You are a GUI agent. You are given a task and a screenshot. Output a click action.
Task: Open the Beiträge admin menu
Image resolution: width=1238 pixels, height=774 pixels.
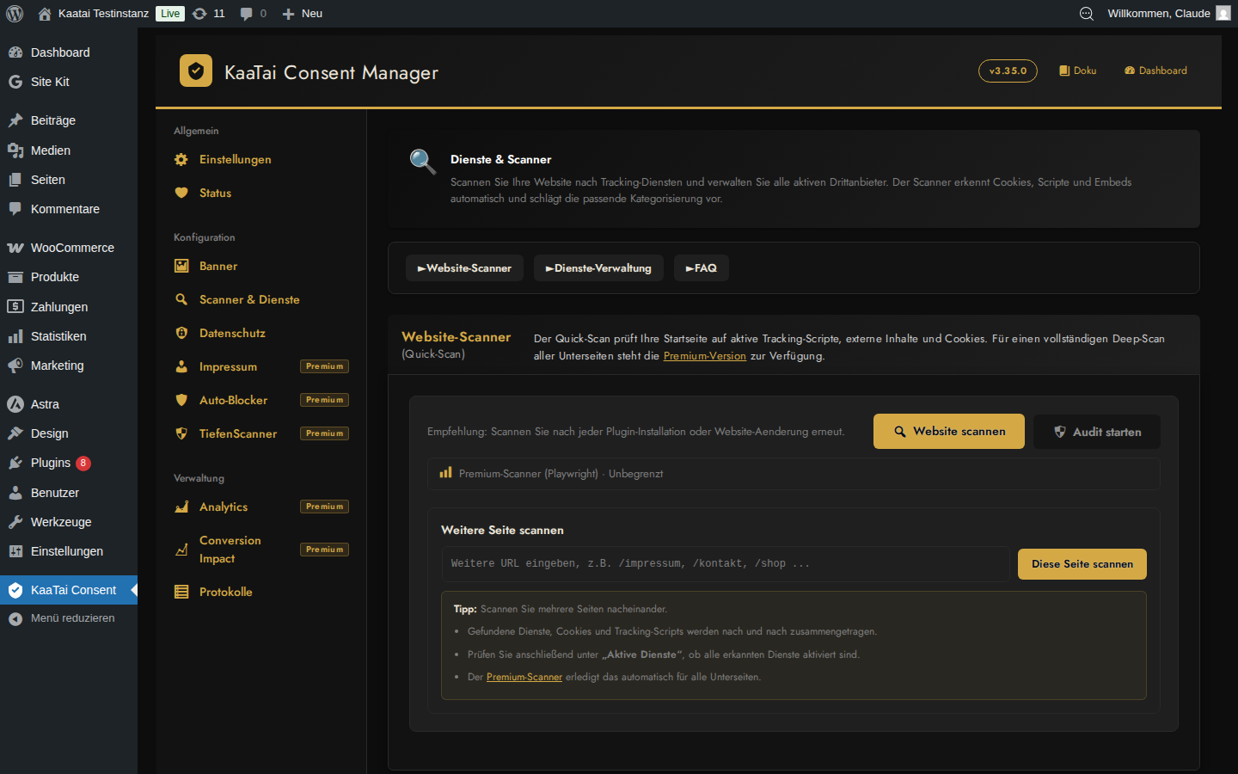point(69,120)
